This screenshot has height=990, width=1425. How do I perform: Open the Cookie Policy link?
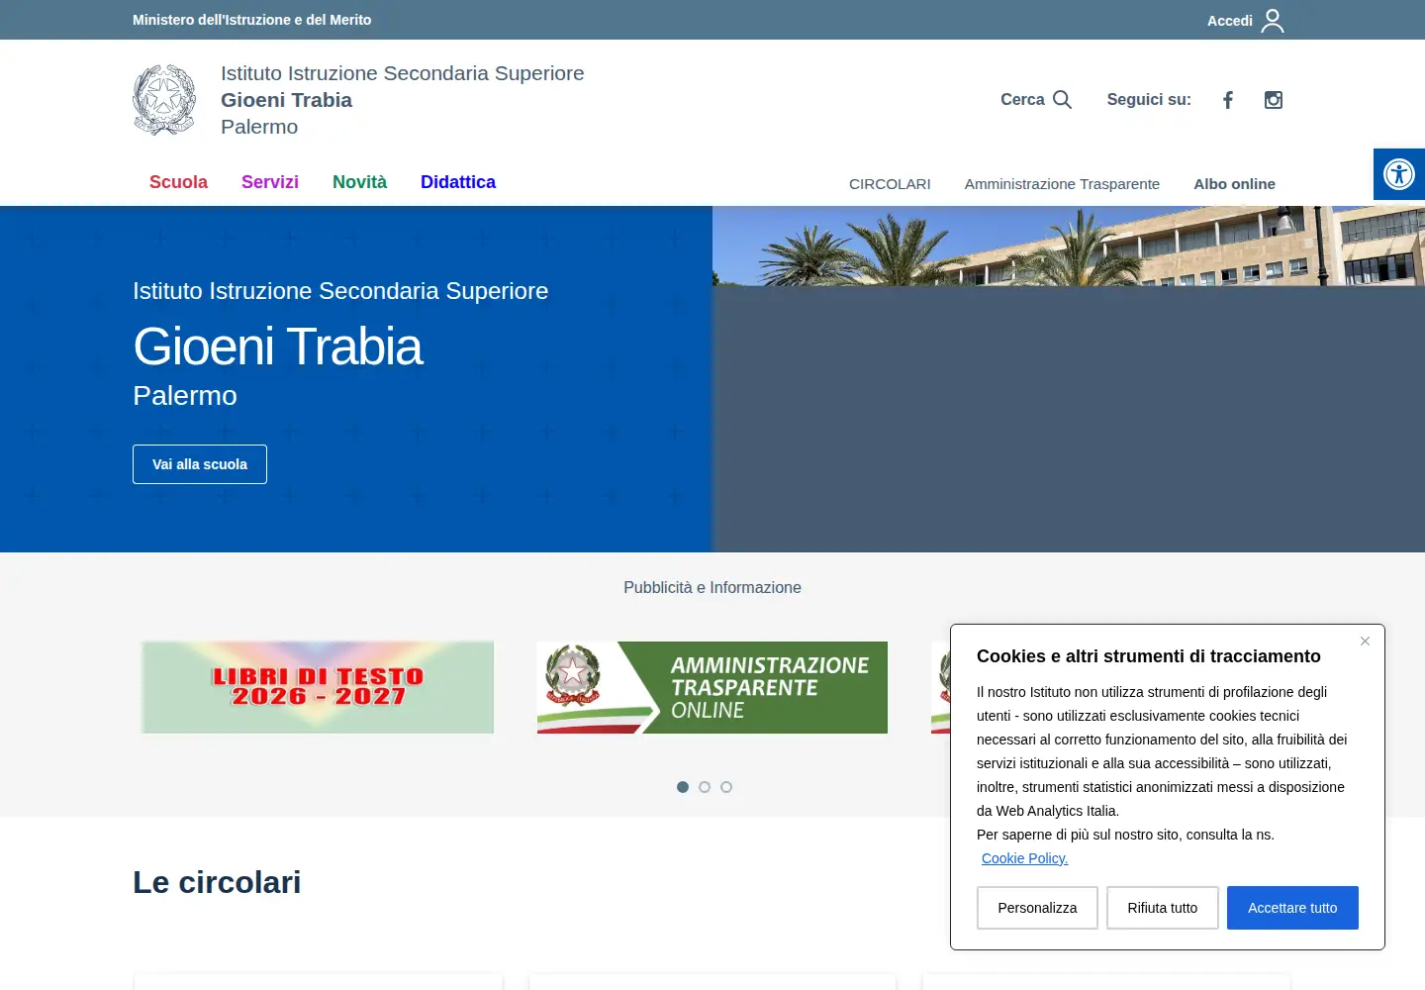pyautogui.click(x=1024, y=858)
